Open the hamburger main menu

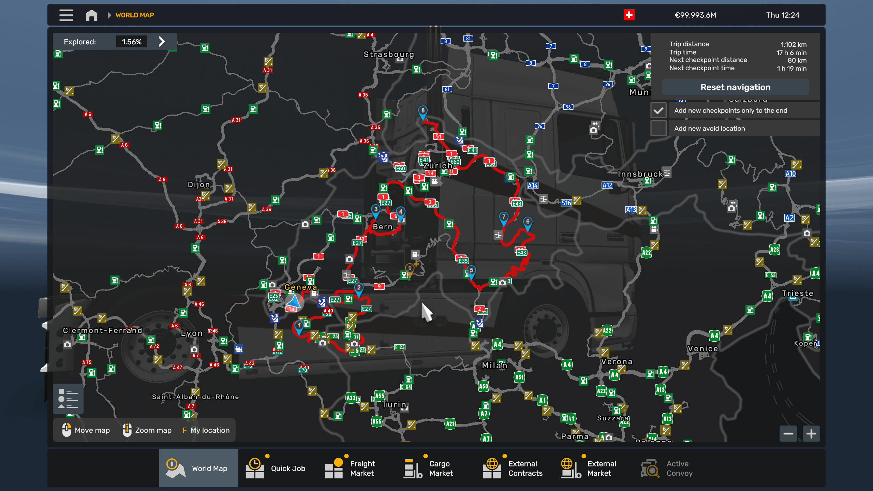point(66,15)
